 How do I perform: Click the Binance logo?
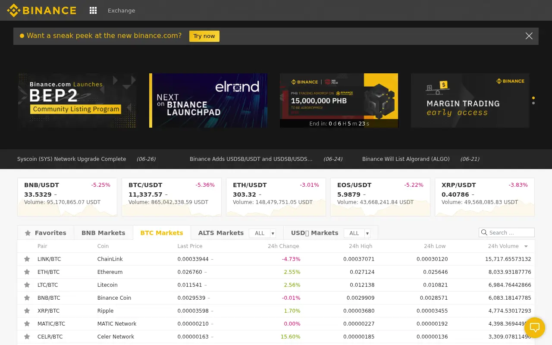click(41, 10)
